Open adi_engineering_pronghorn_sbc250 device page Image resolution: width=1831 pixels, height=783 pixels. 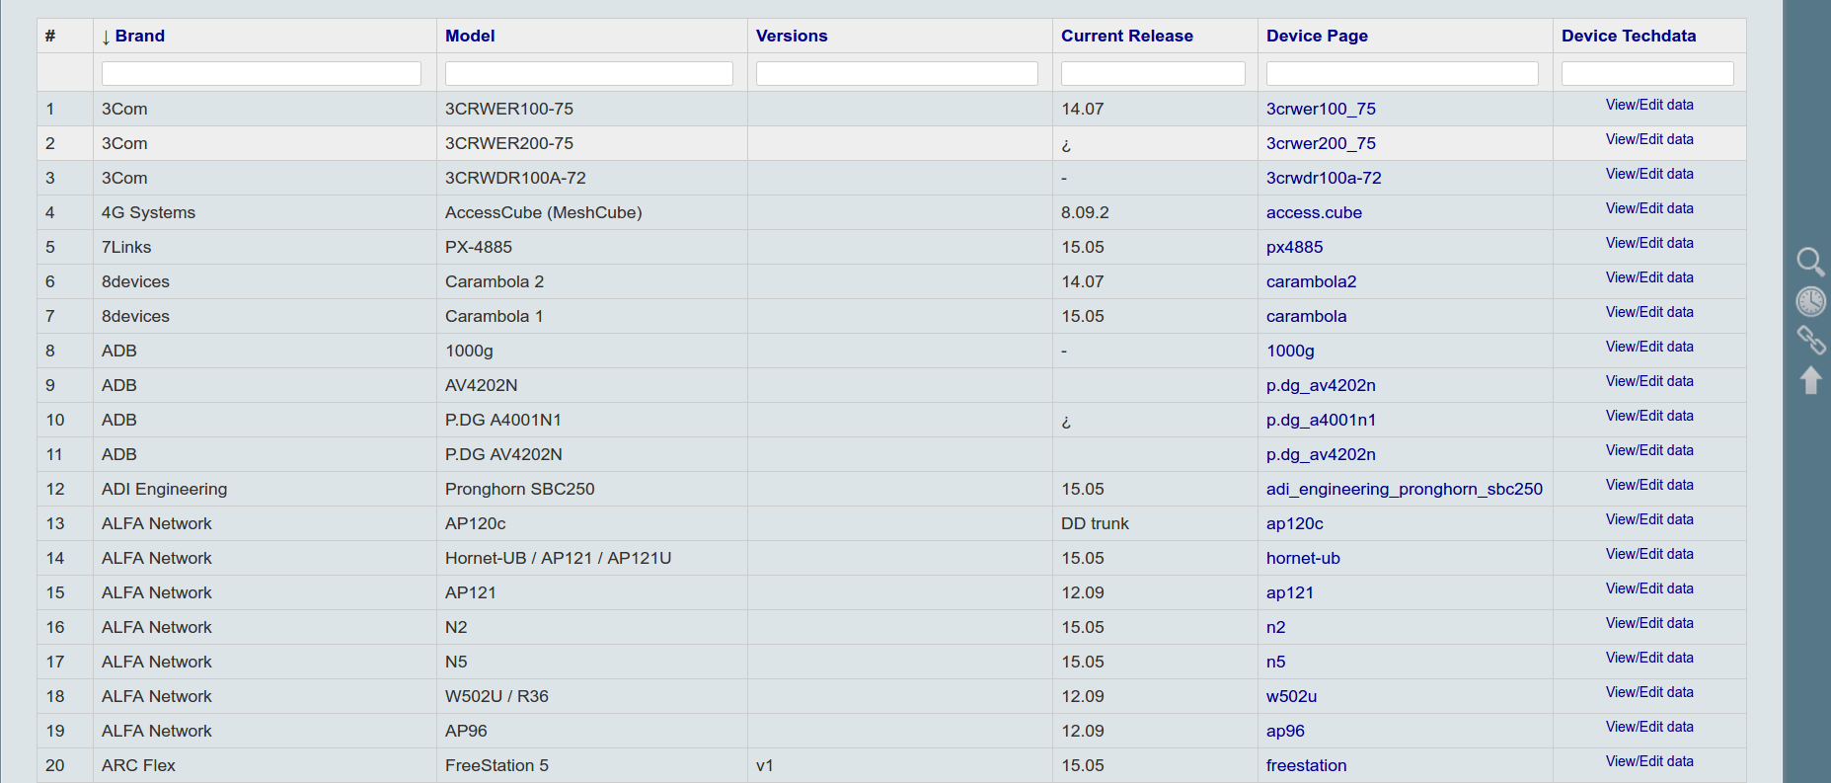click(x=1404, y=490)
